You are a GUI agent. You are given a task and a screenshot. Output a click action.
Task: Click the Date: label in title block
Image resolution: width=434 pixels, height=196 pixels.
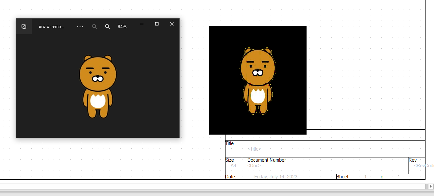coord(231,177)
